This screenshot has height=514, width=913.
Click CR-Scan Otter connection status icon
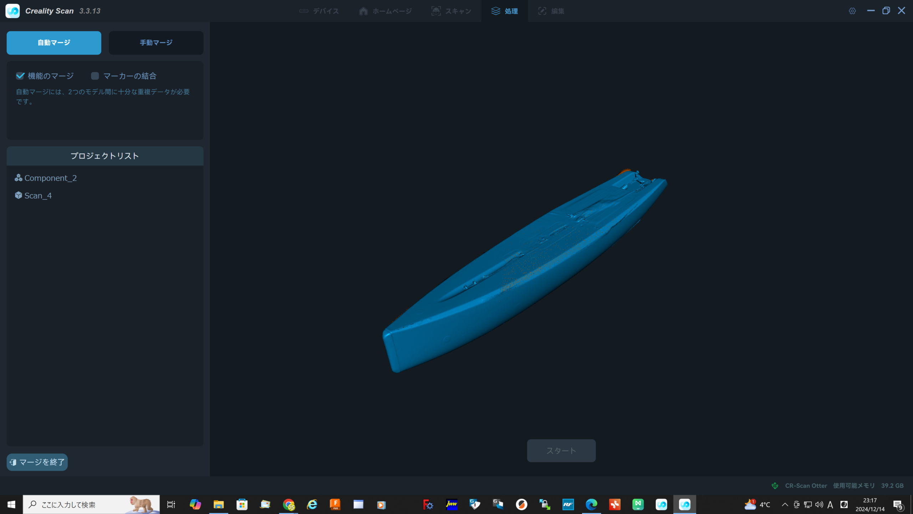point(775,485)
